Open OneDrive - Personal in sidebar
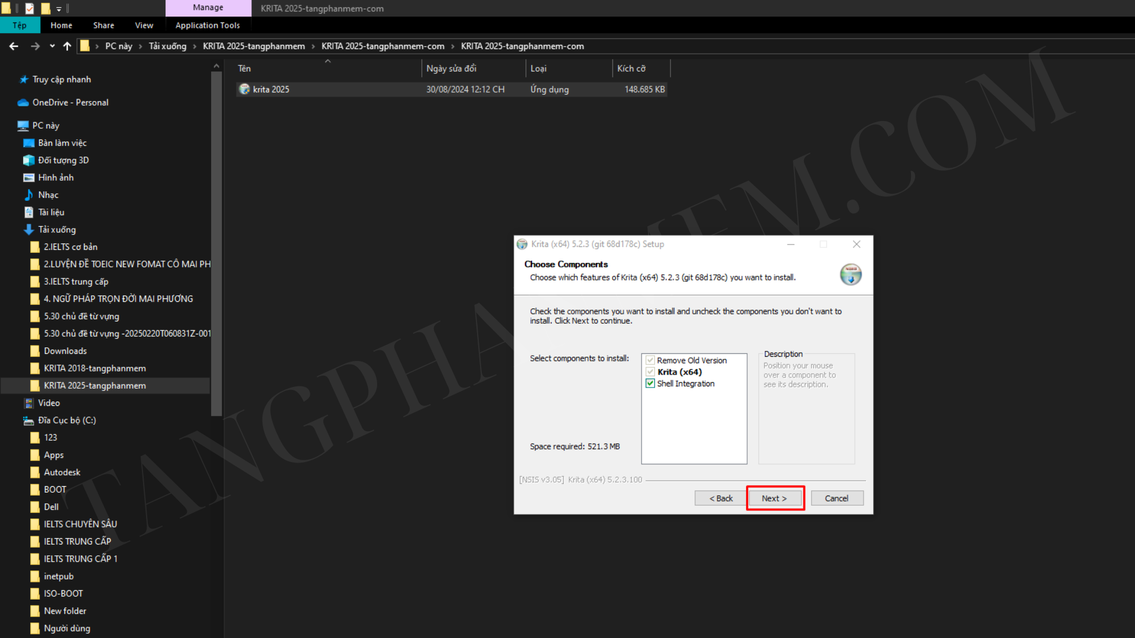1135x638 pixels. 70,102
